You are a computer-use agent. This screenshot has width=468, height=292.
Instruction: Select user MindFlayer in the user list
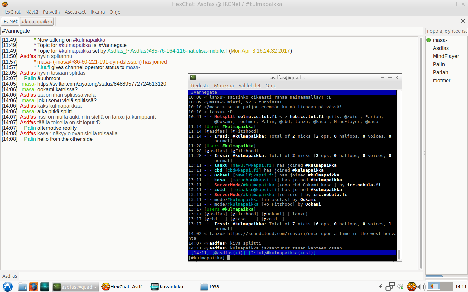point(446,56)
